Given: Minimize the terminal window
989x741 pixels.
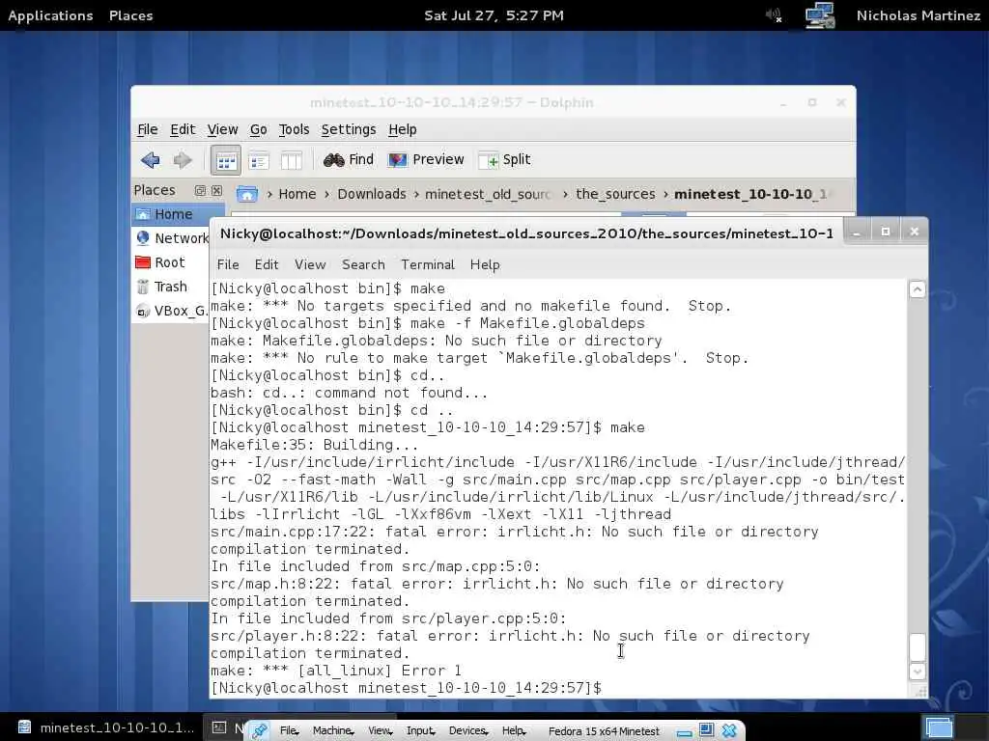Looking at the screenshot, I should click(x=856, y=233).
